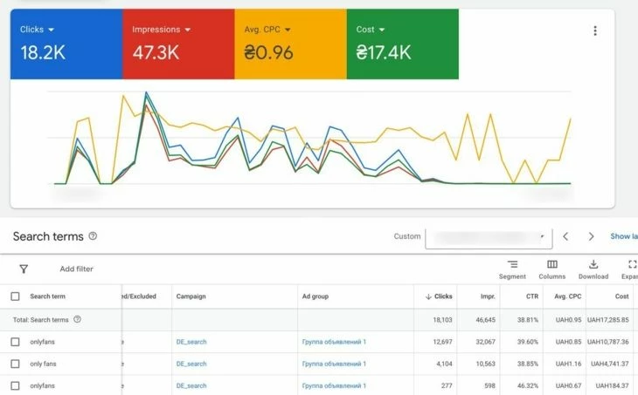Open the three-dot chart options menu

[x=595, y=31]
